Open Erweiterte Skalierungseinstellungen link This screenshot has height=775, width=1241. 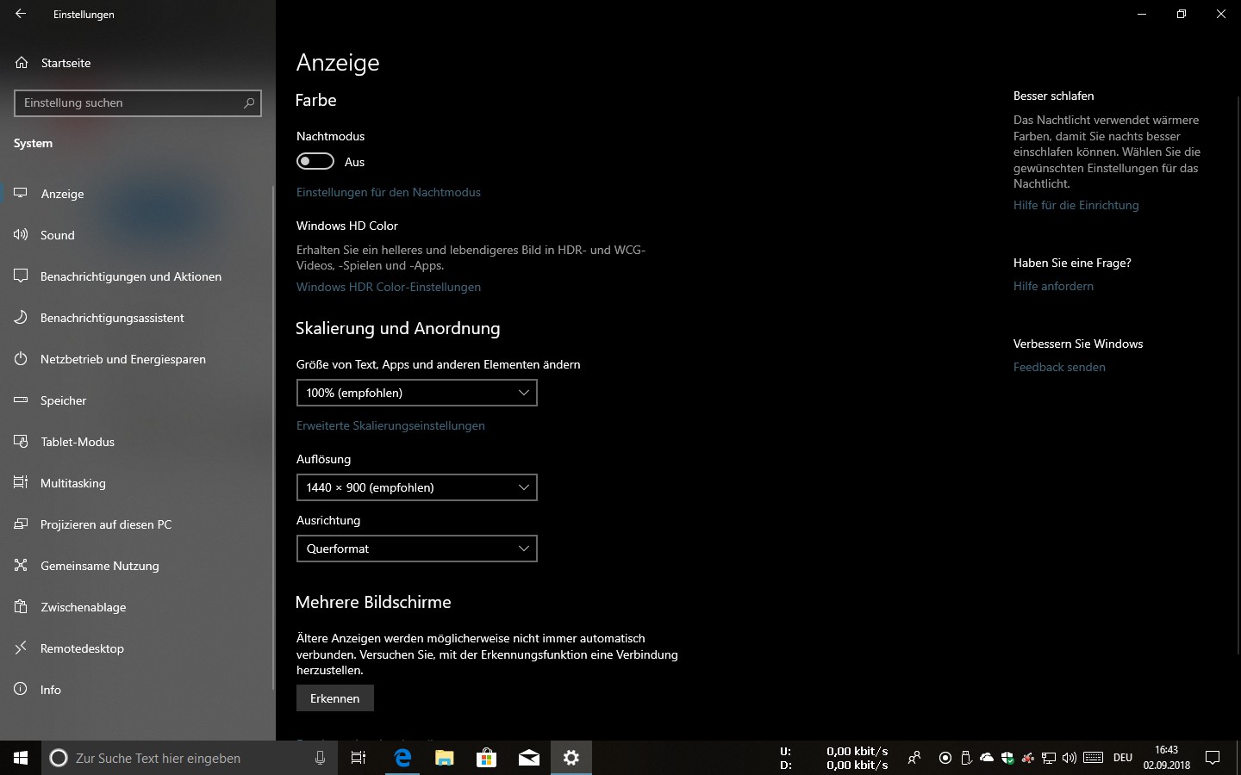(390, 425)
